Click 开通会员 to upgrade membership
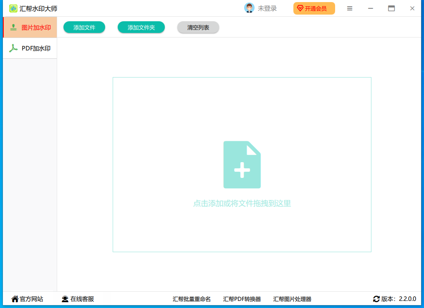 point(314,8)
